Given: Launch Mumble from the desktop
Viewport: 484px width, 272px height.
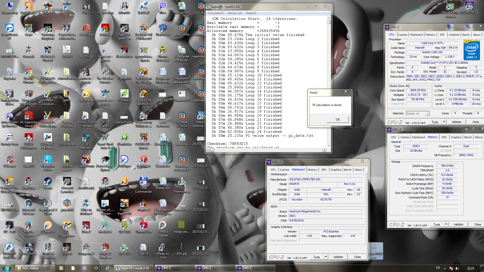Looking at the screenshot, I should pos(124,8).
